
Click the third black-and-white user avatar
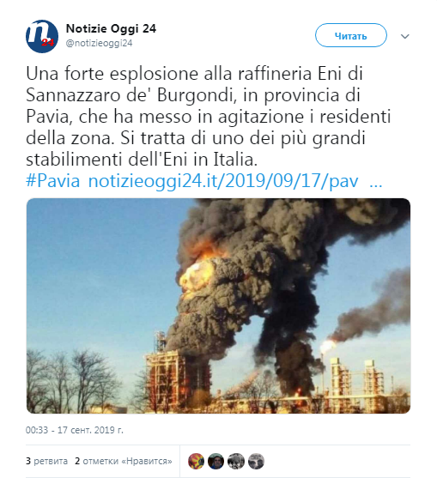tap(236, 461)
